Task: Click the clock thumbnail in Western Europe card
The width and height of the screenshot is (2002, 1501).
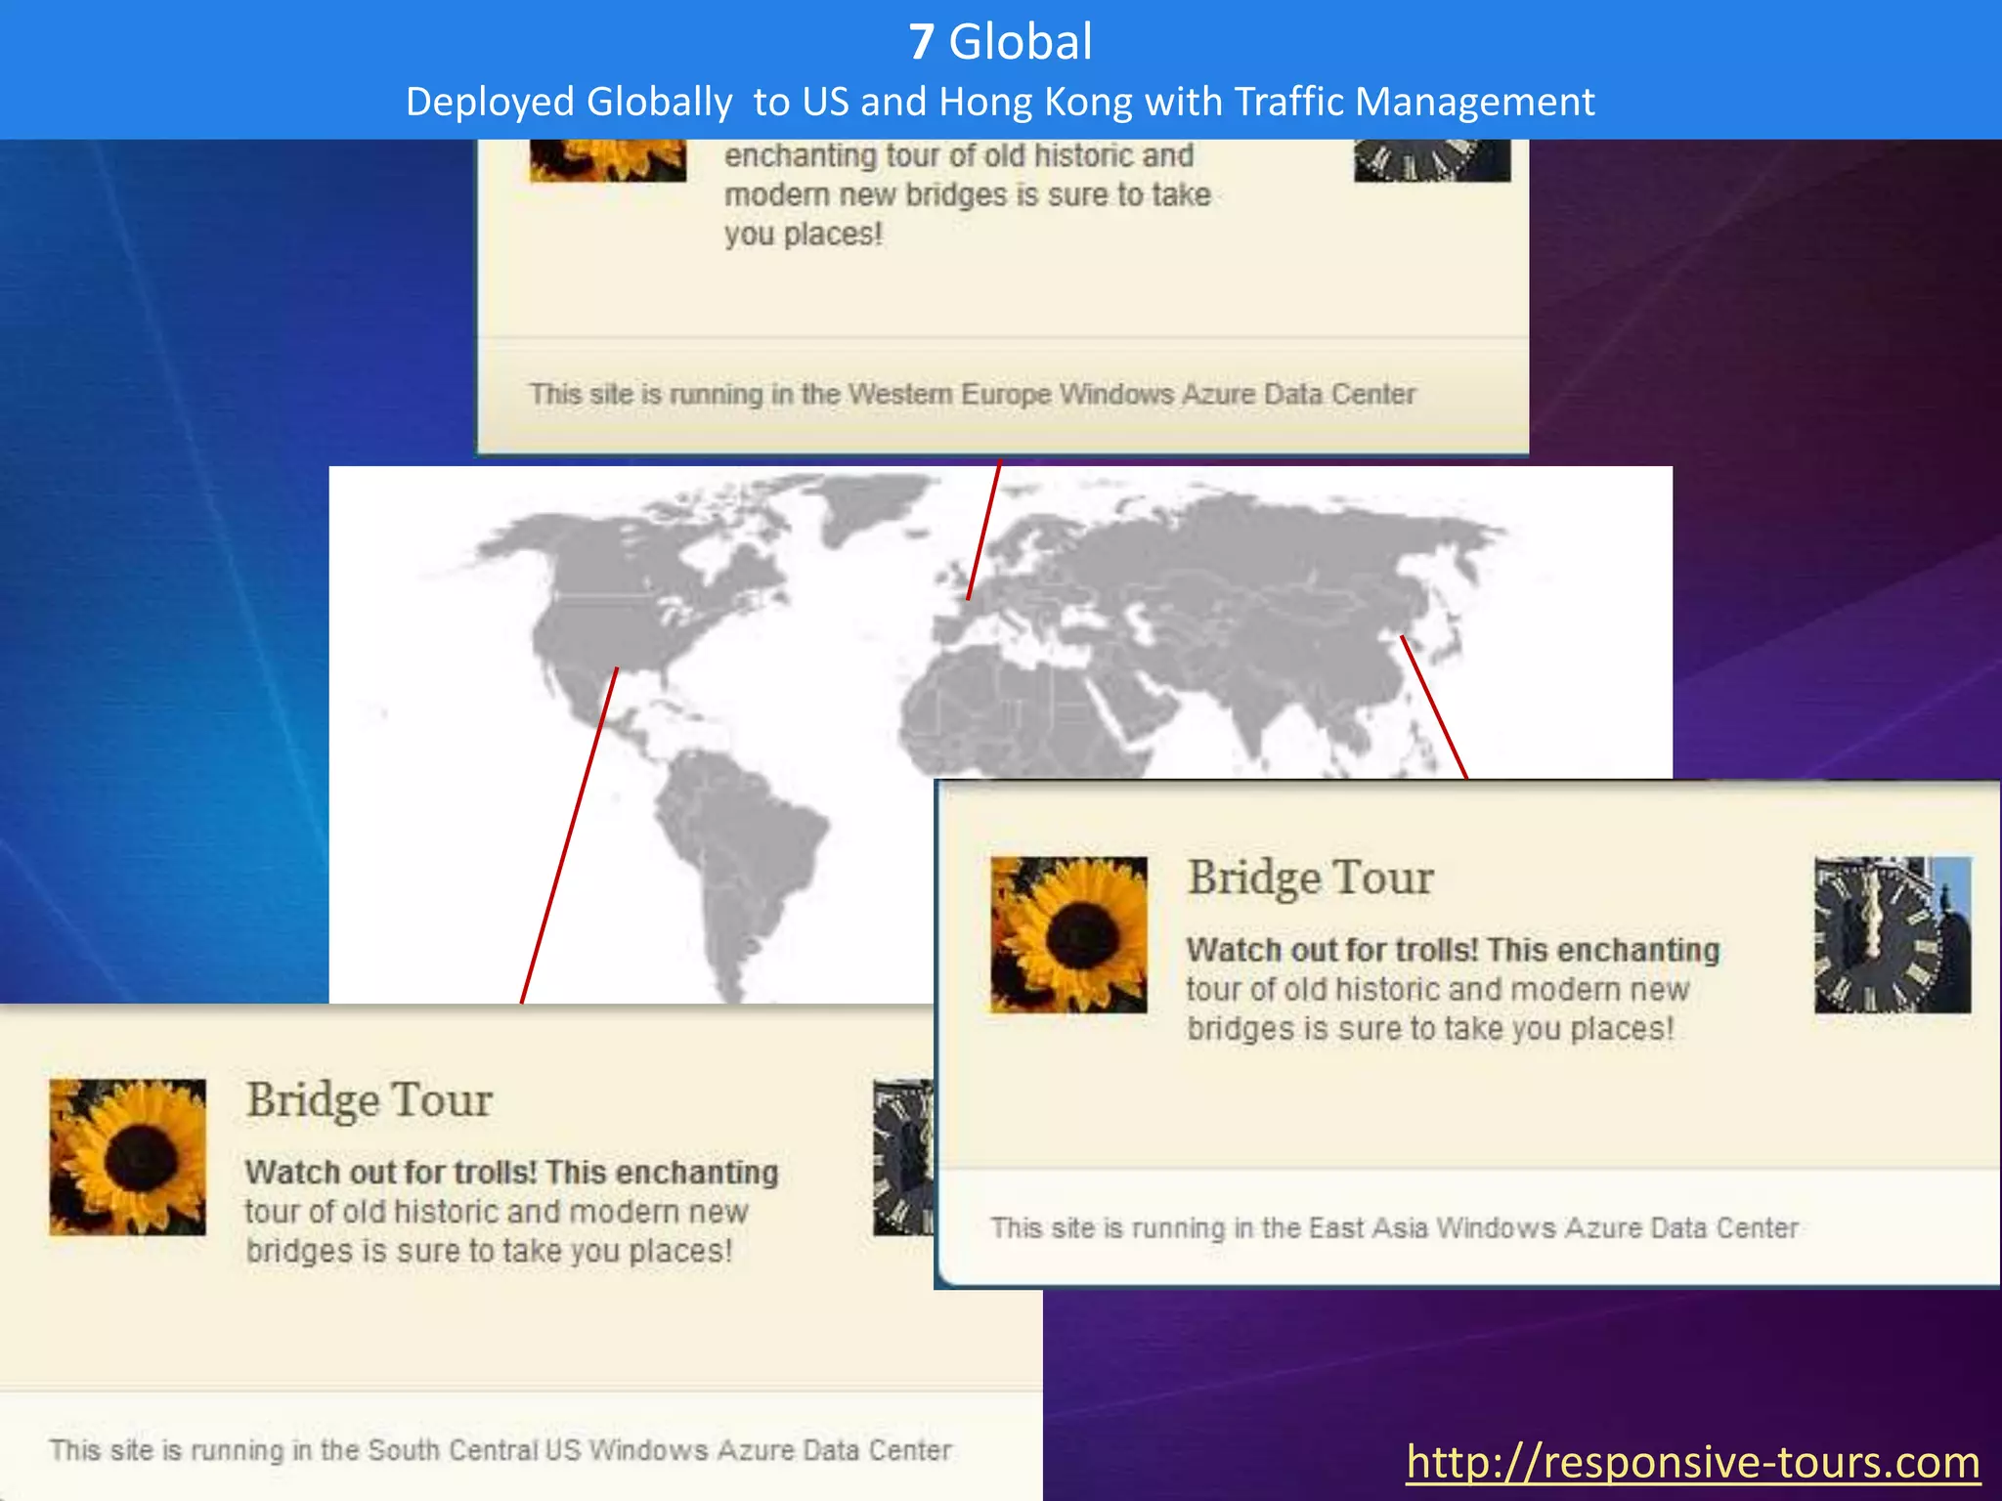Action: tap(1432, 160)
